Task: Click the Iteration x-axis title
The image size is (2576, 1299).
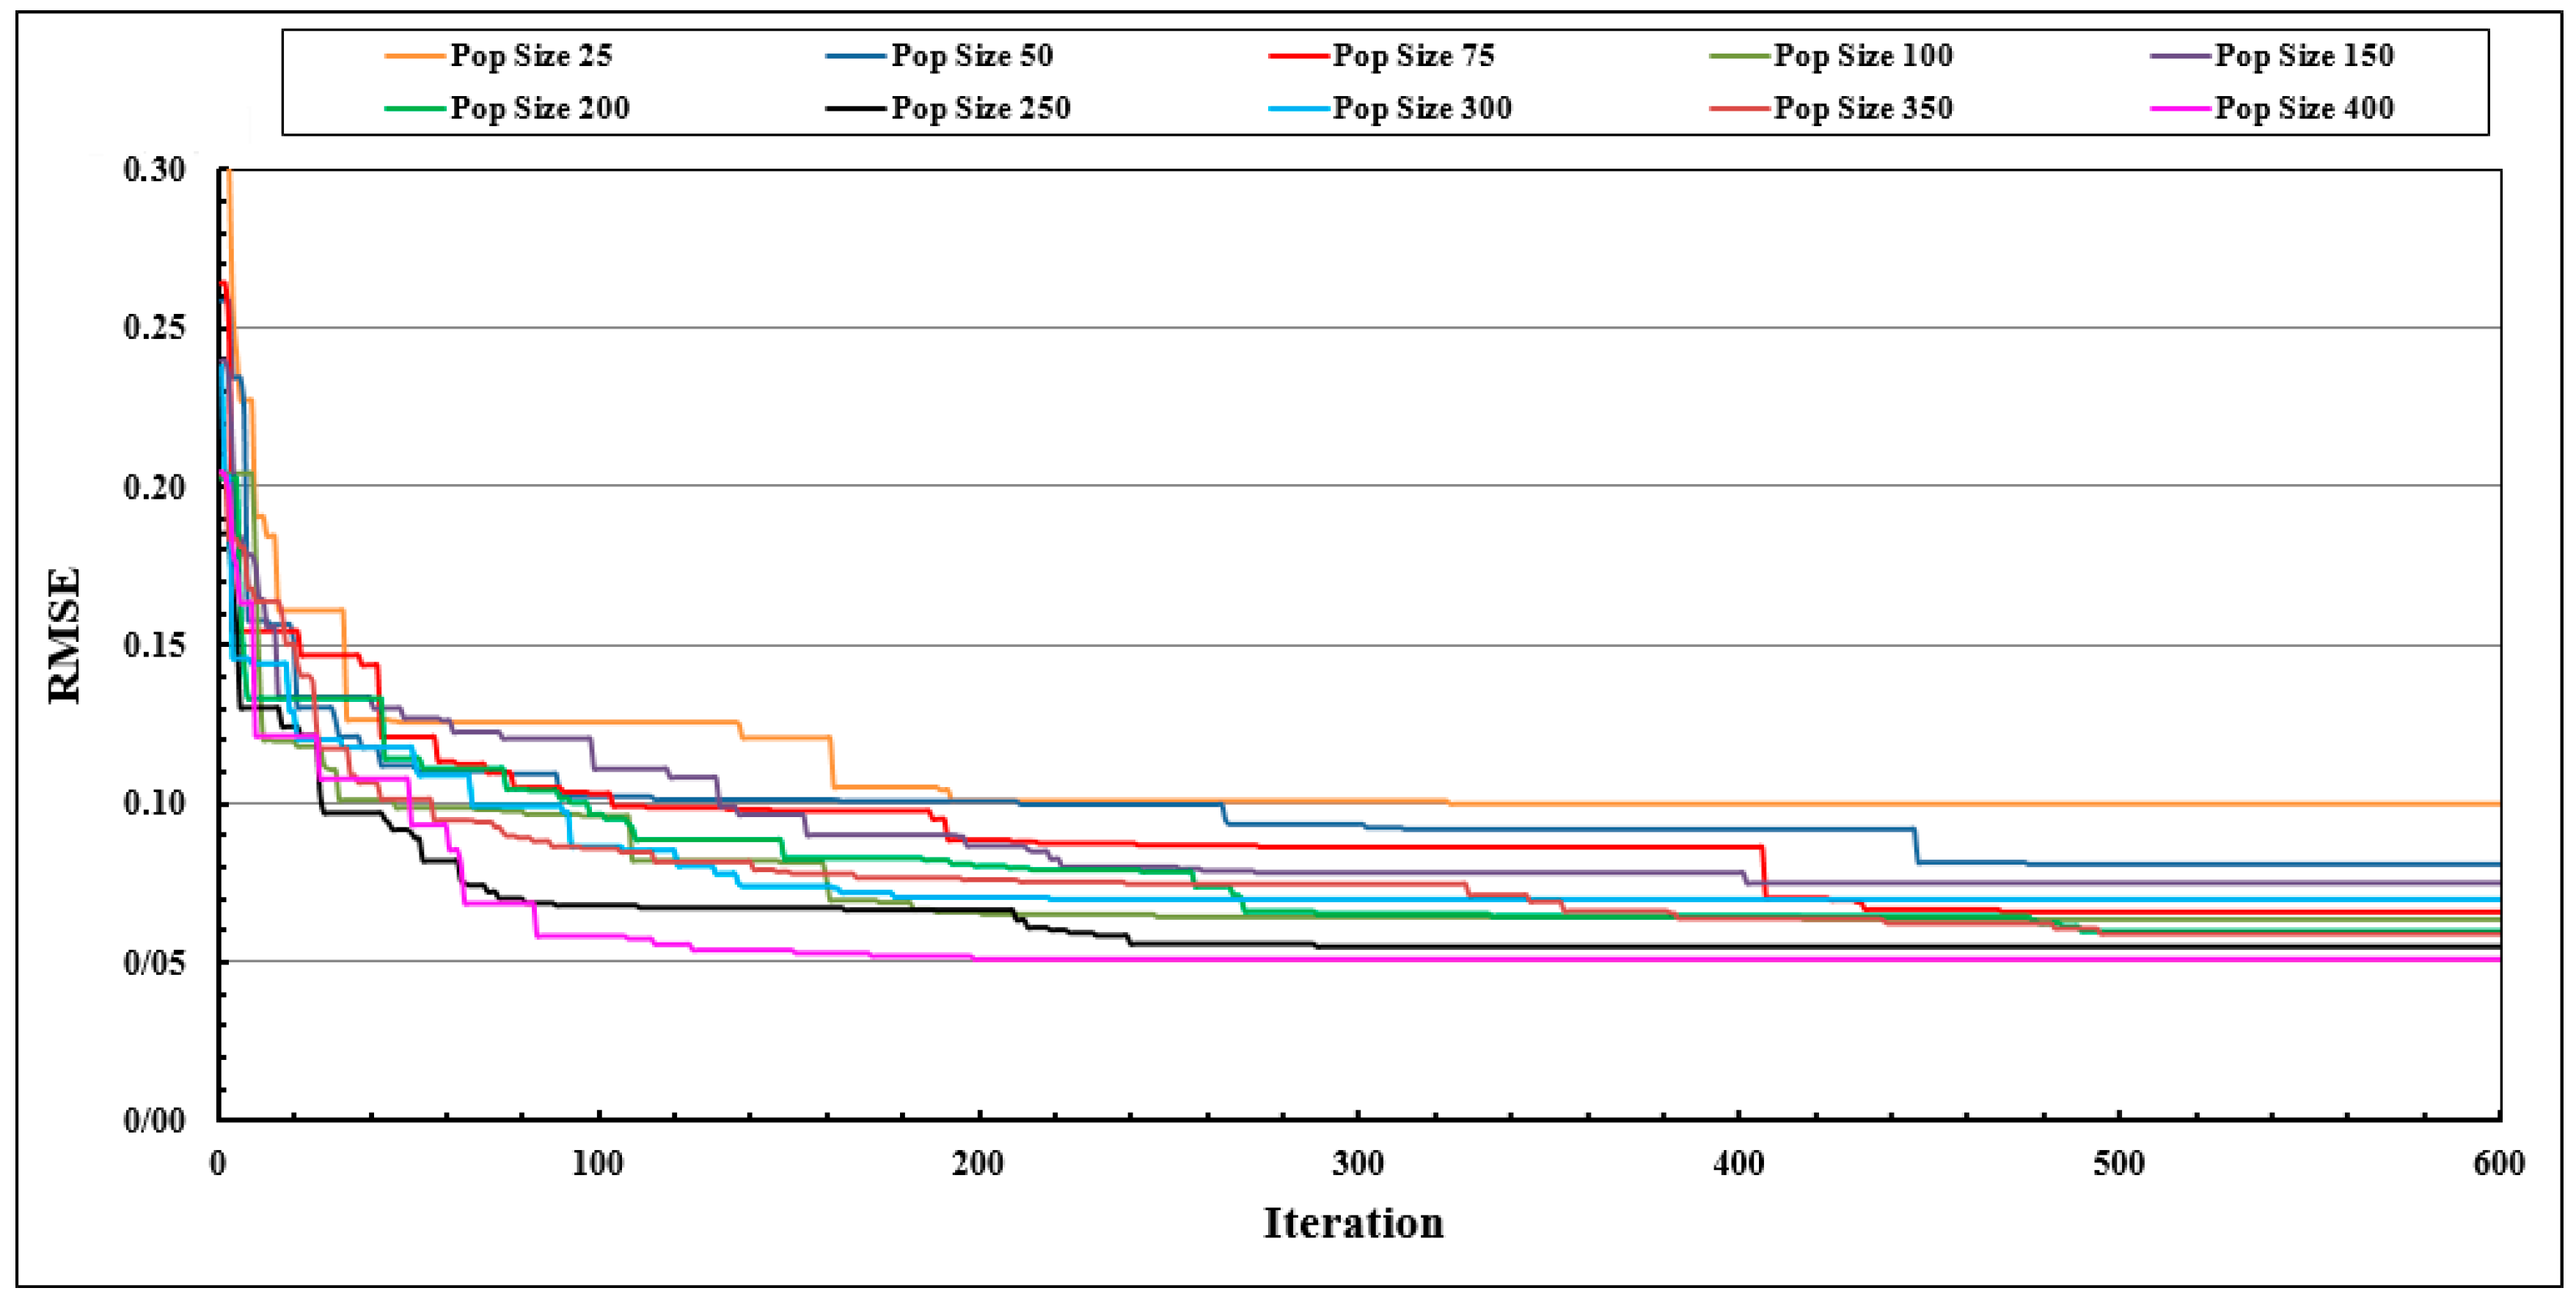Action: [x=1353, y=1223]
